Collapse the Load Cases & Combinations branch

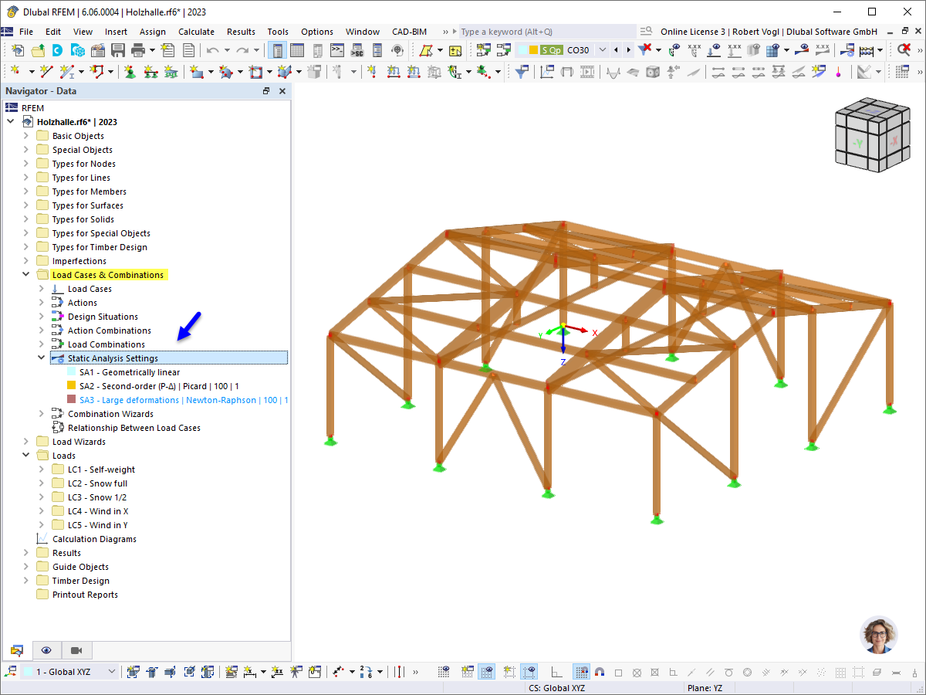pos(25,274)
